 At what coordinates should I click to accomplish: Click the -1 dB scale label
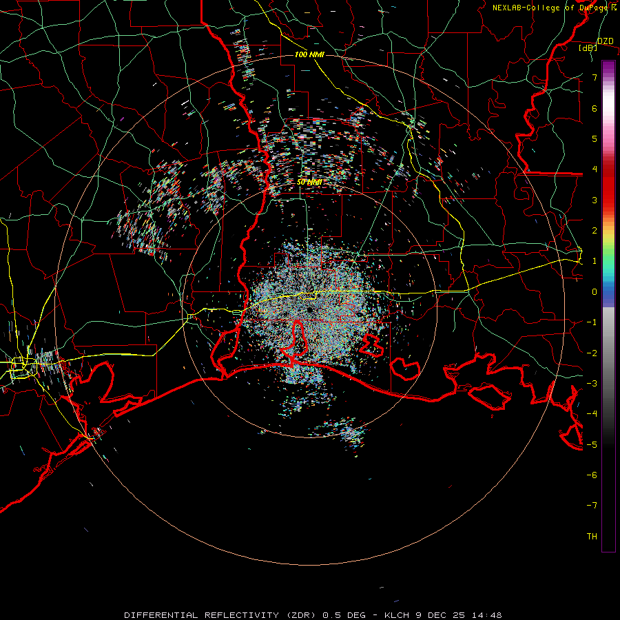(592, 322)
